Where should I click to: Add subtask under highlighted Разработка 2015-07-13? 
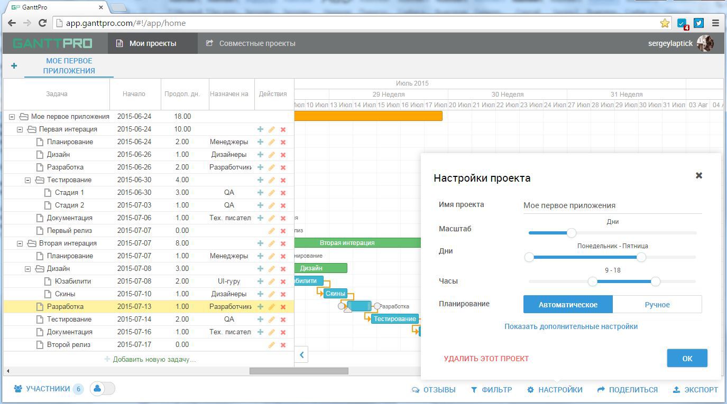(260, 307)
